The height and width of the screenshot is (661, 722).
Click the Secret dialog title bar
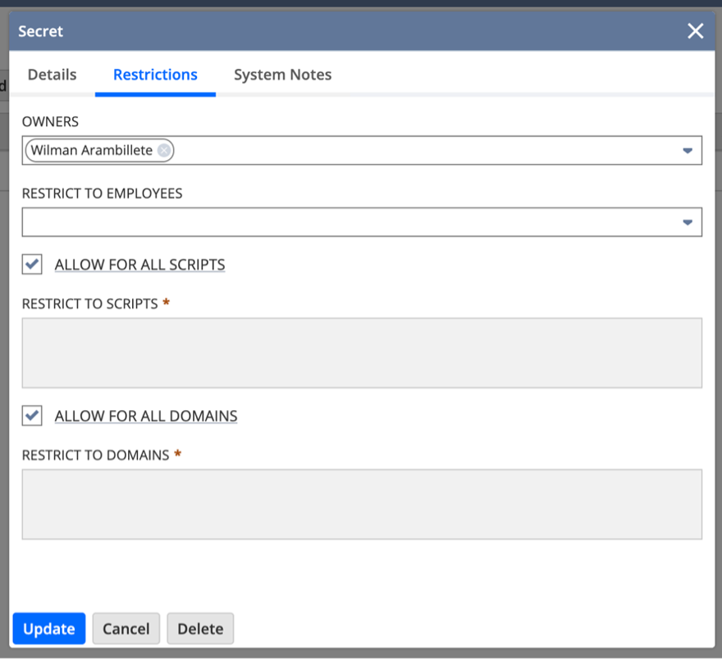[328, 31]
